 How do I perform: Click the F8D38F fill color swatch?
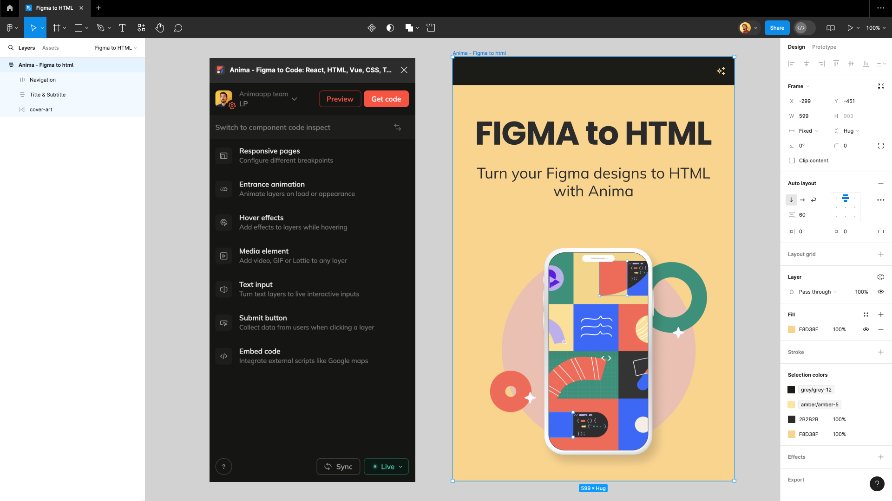[792, 329]
